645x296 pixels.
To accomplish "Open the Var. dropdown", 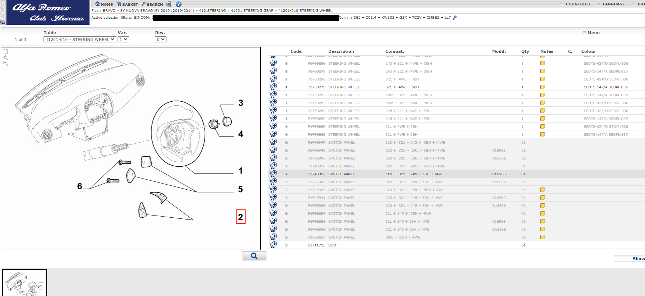I will [x=123, y=40].
